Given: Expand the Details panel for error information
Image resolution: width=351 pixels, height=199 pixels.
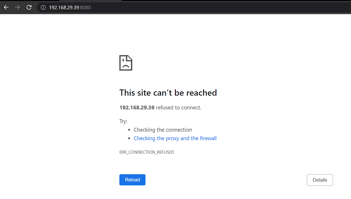Looking at the screenshot, I should point(319,180).
